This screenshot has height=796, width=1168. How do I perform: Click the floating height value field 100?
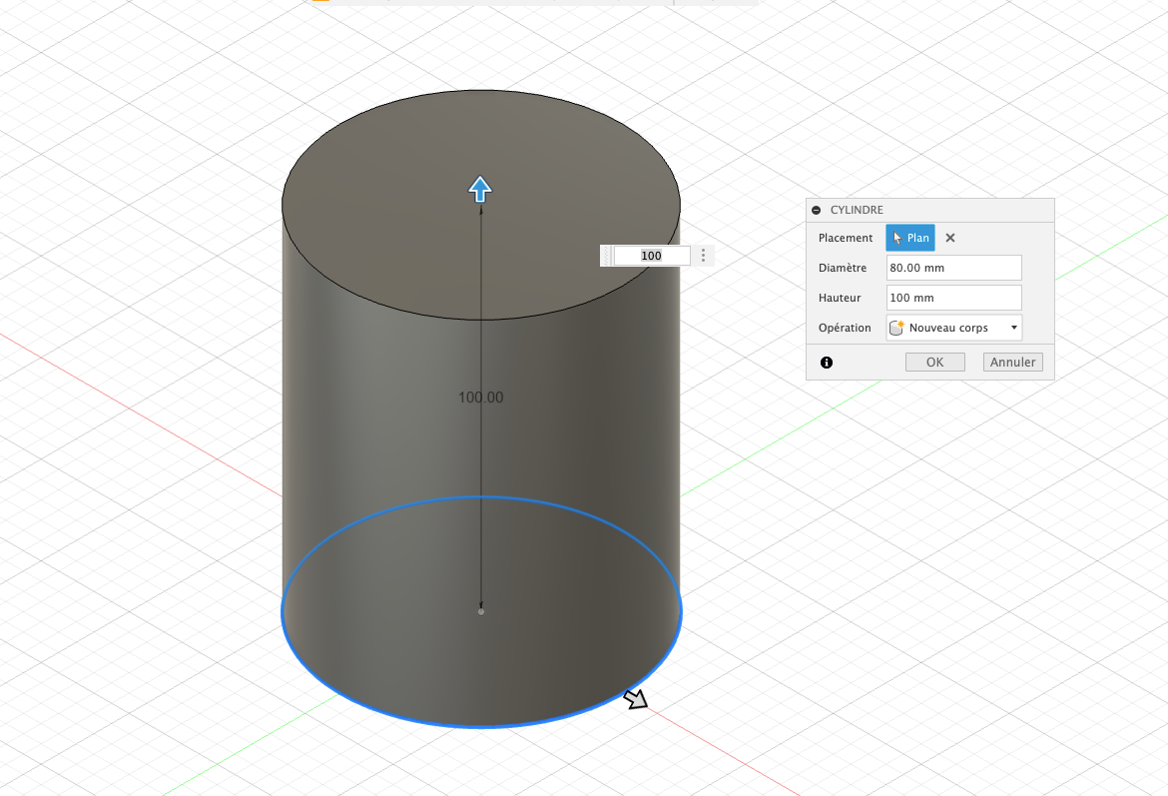click(651, 256)
